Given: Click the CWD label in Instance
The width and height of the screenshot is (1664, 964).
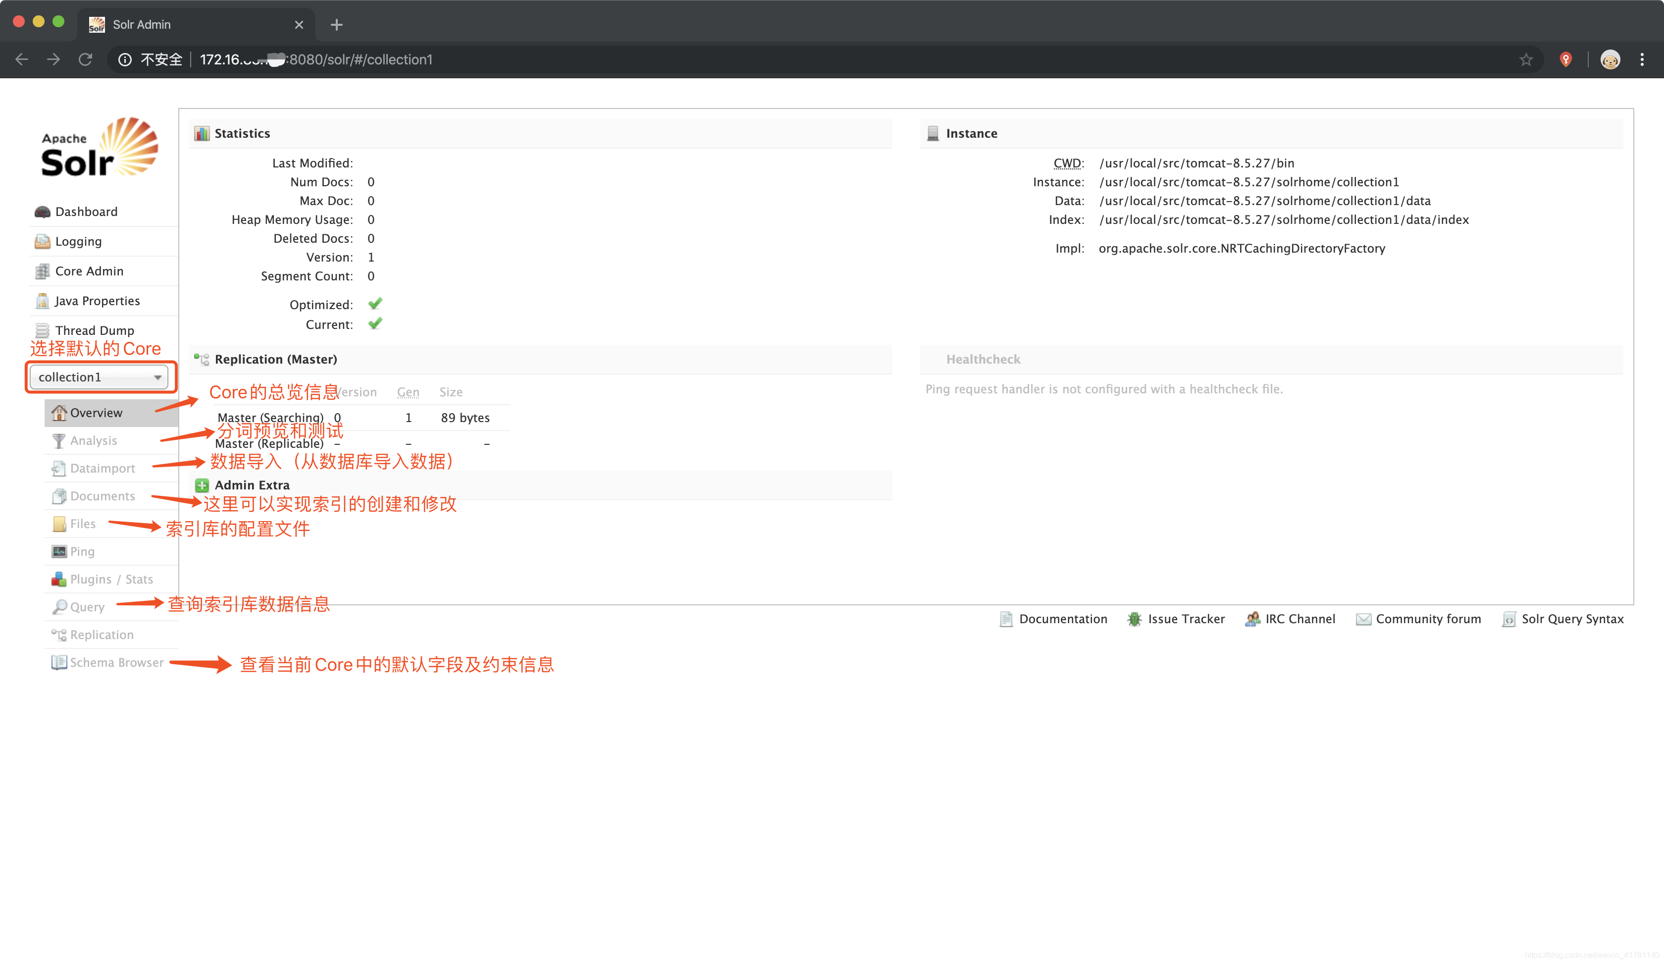Looking at the screenshot, I should pos(1068,164).
